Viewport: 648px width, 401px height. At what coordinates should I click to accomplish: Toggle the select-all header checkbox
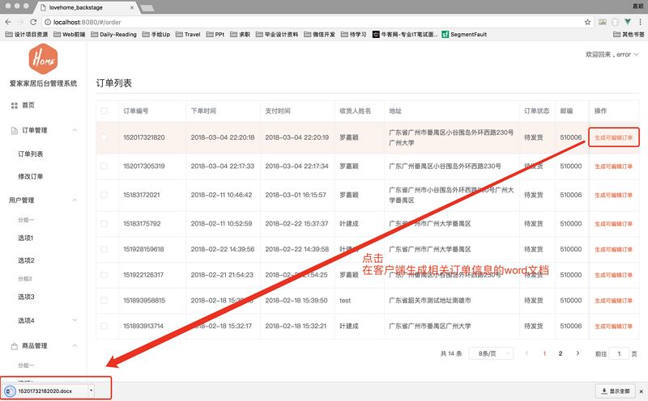click(x=104, y=111)
